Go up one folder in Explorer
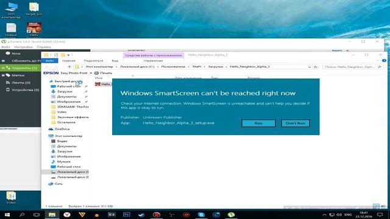This screenshot has width=390, height=219. (x=69, y=67)
